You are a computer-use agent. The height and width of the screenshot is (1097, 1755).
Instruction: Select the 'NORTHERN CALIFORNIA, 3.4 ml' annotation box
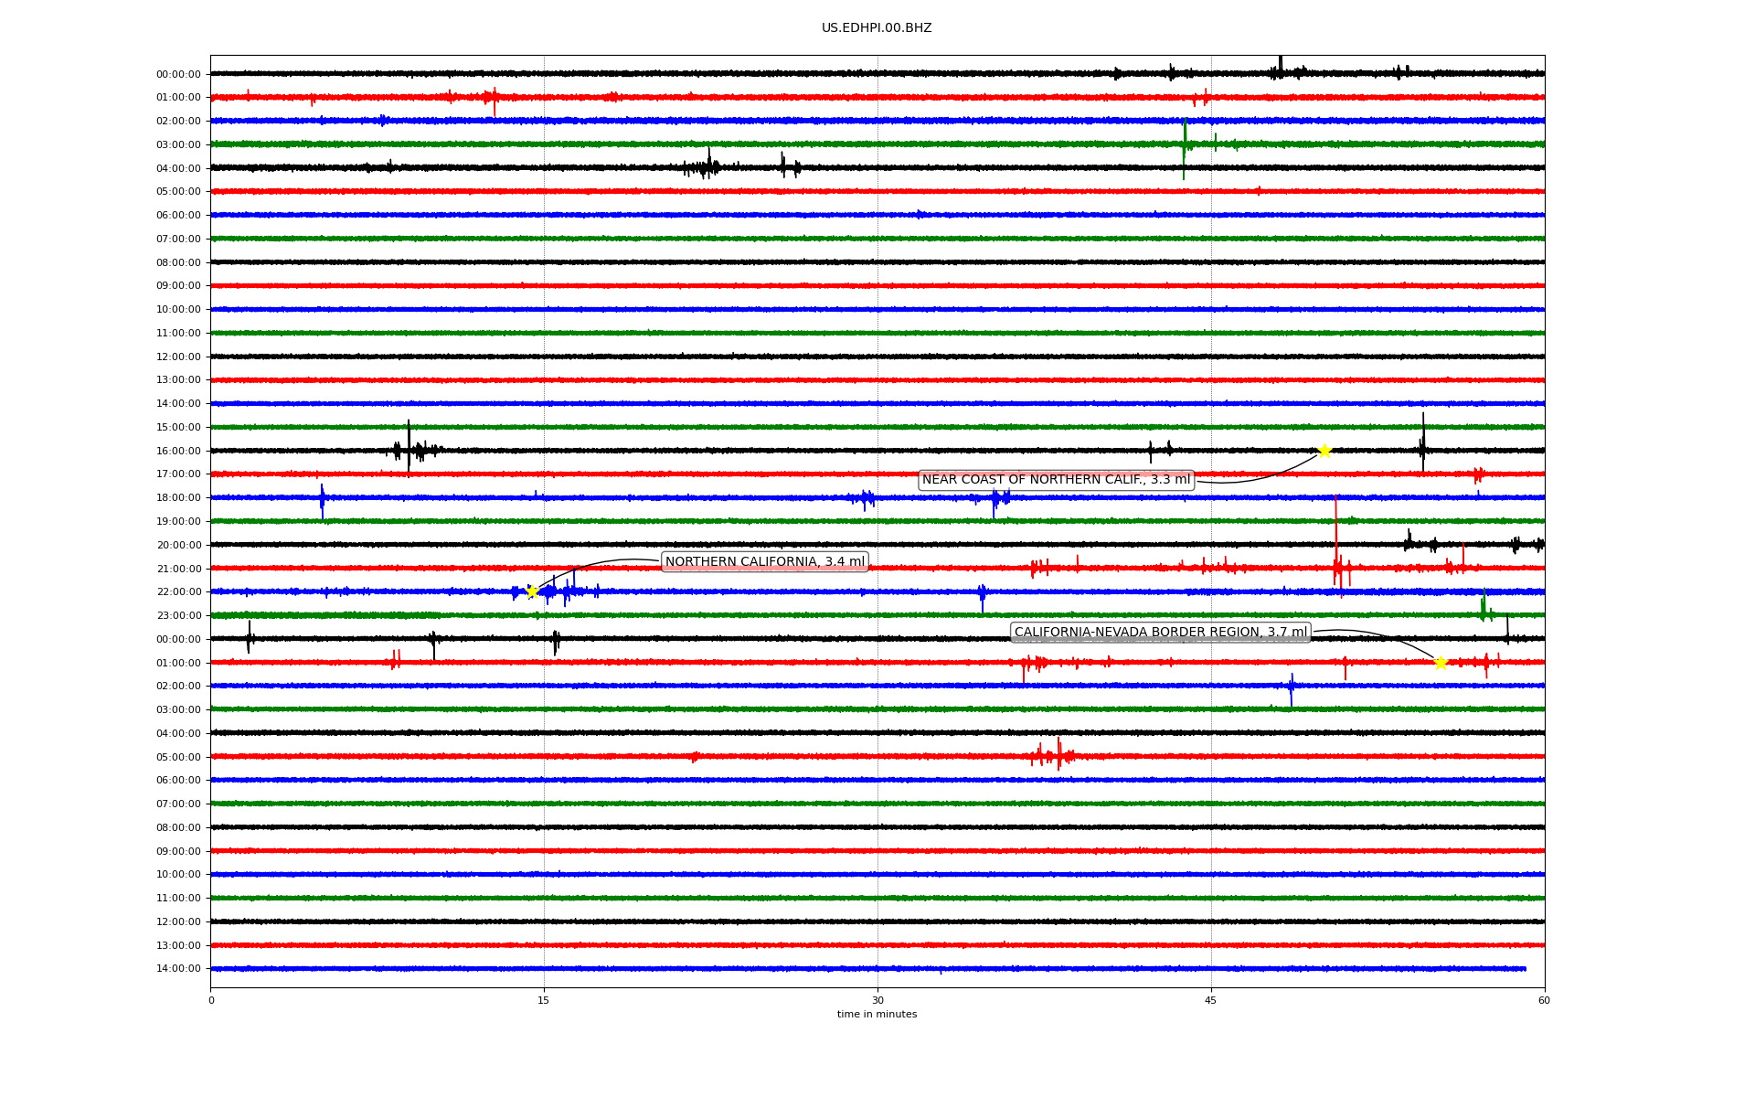coord(765,562)
